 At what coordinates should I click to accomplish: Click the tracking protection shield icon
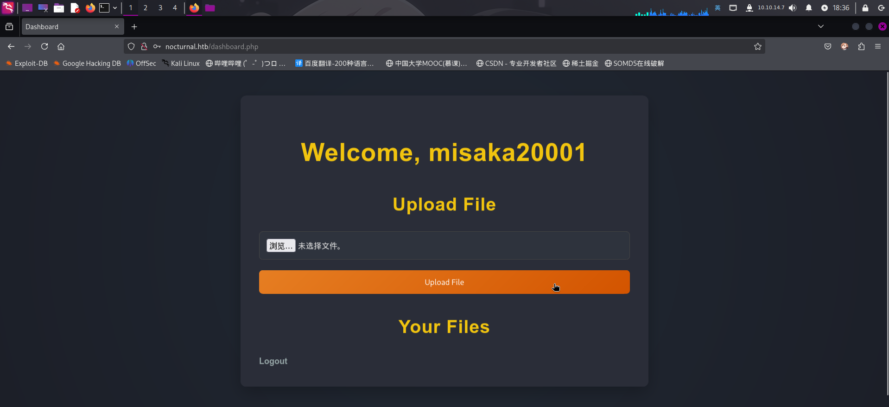pyautogui.click(x=131, y=46)
